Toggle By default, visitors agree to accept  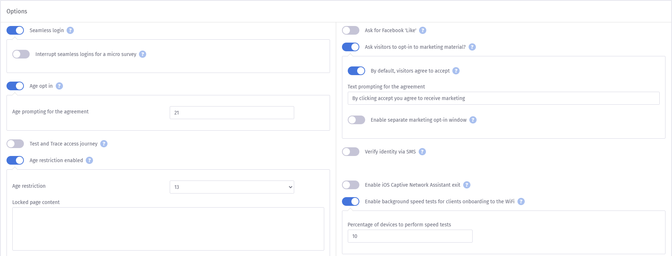356,71
